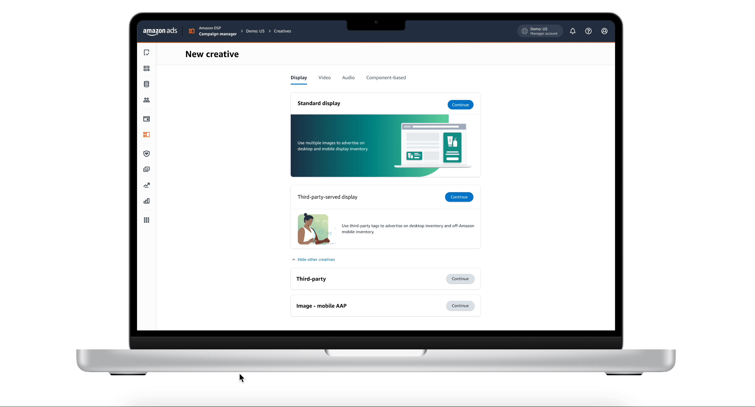The image size is (755, 407).
Task: Open the trending line chart sidebar icon
Action: [147, 185]
